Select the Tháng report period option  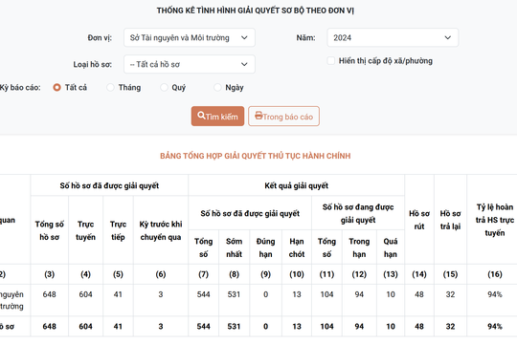tap(110, 88)
